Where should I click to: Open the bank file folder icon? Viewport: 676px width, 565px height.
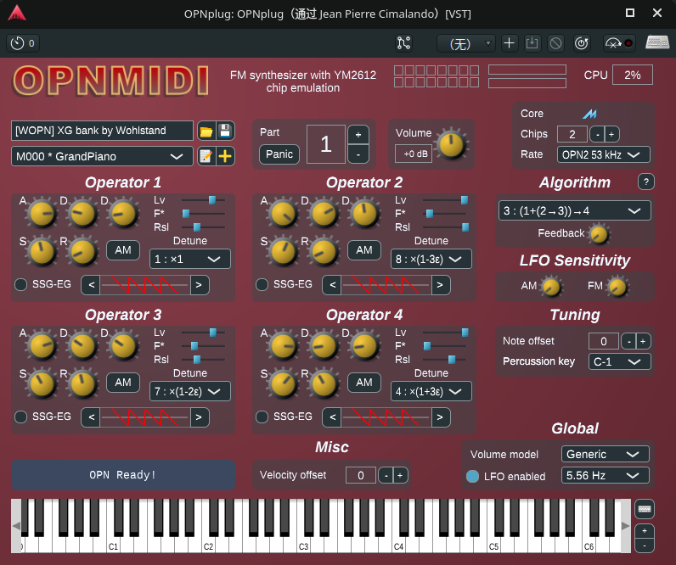206,131
